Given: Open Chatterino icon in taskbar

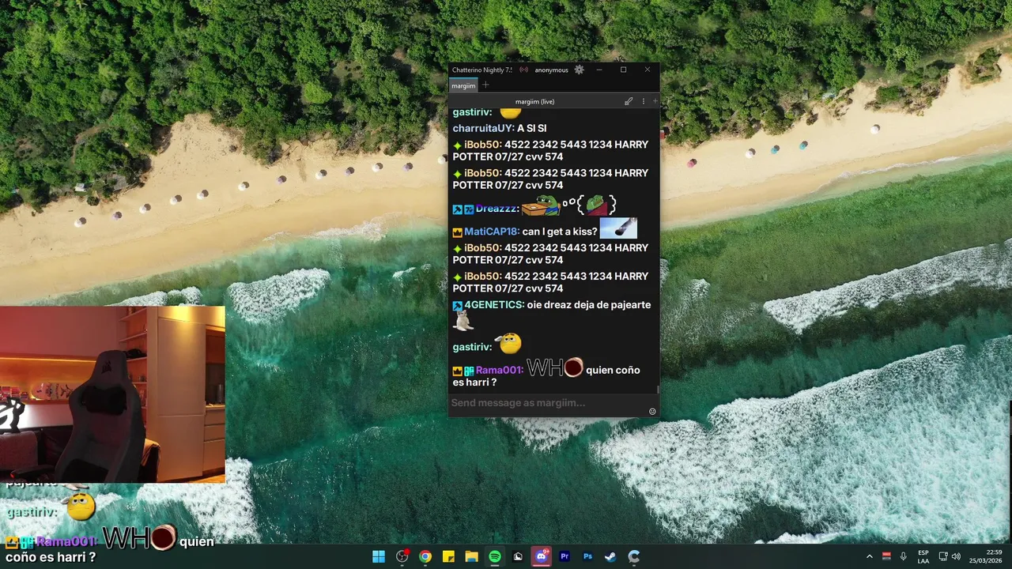Looking at the screenshot, I should (x=634, y=556).
